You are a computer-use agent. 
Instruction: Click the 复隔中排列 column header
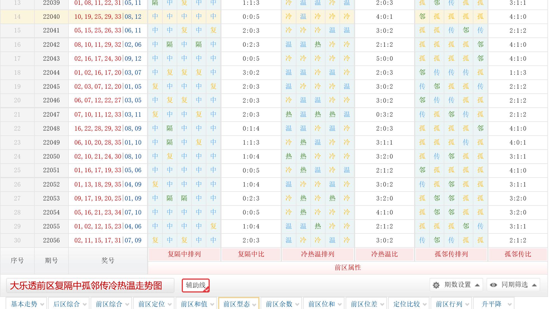pyautogui.click(x=184, y=254)
